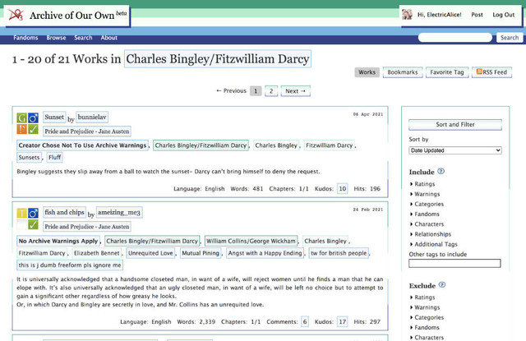Screen dimensions: 526x341
Task: Open the Fandoms menu in navigation bar
Action: (25, 38)
